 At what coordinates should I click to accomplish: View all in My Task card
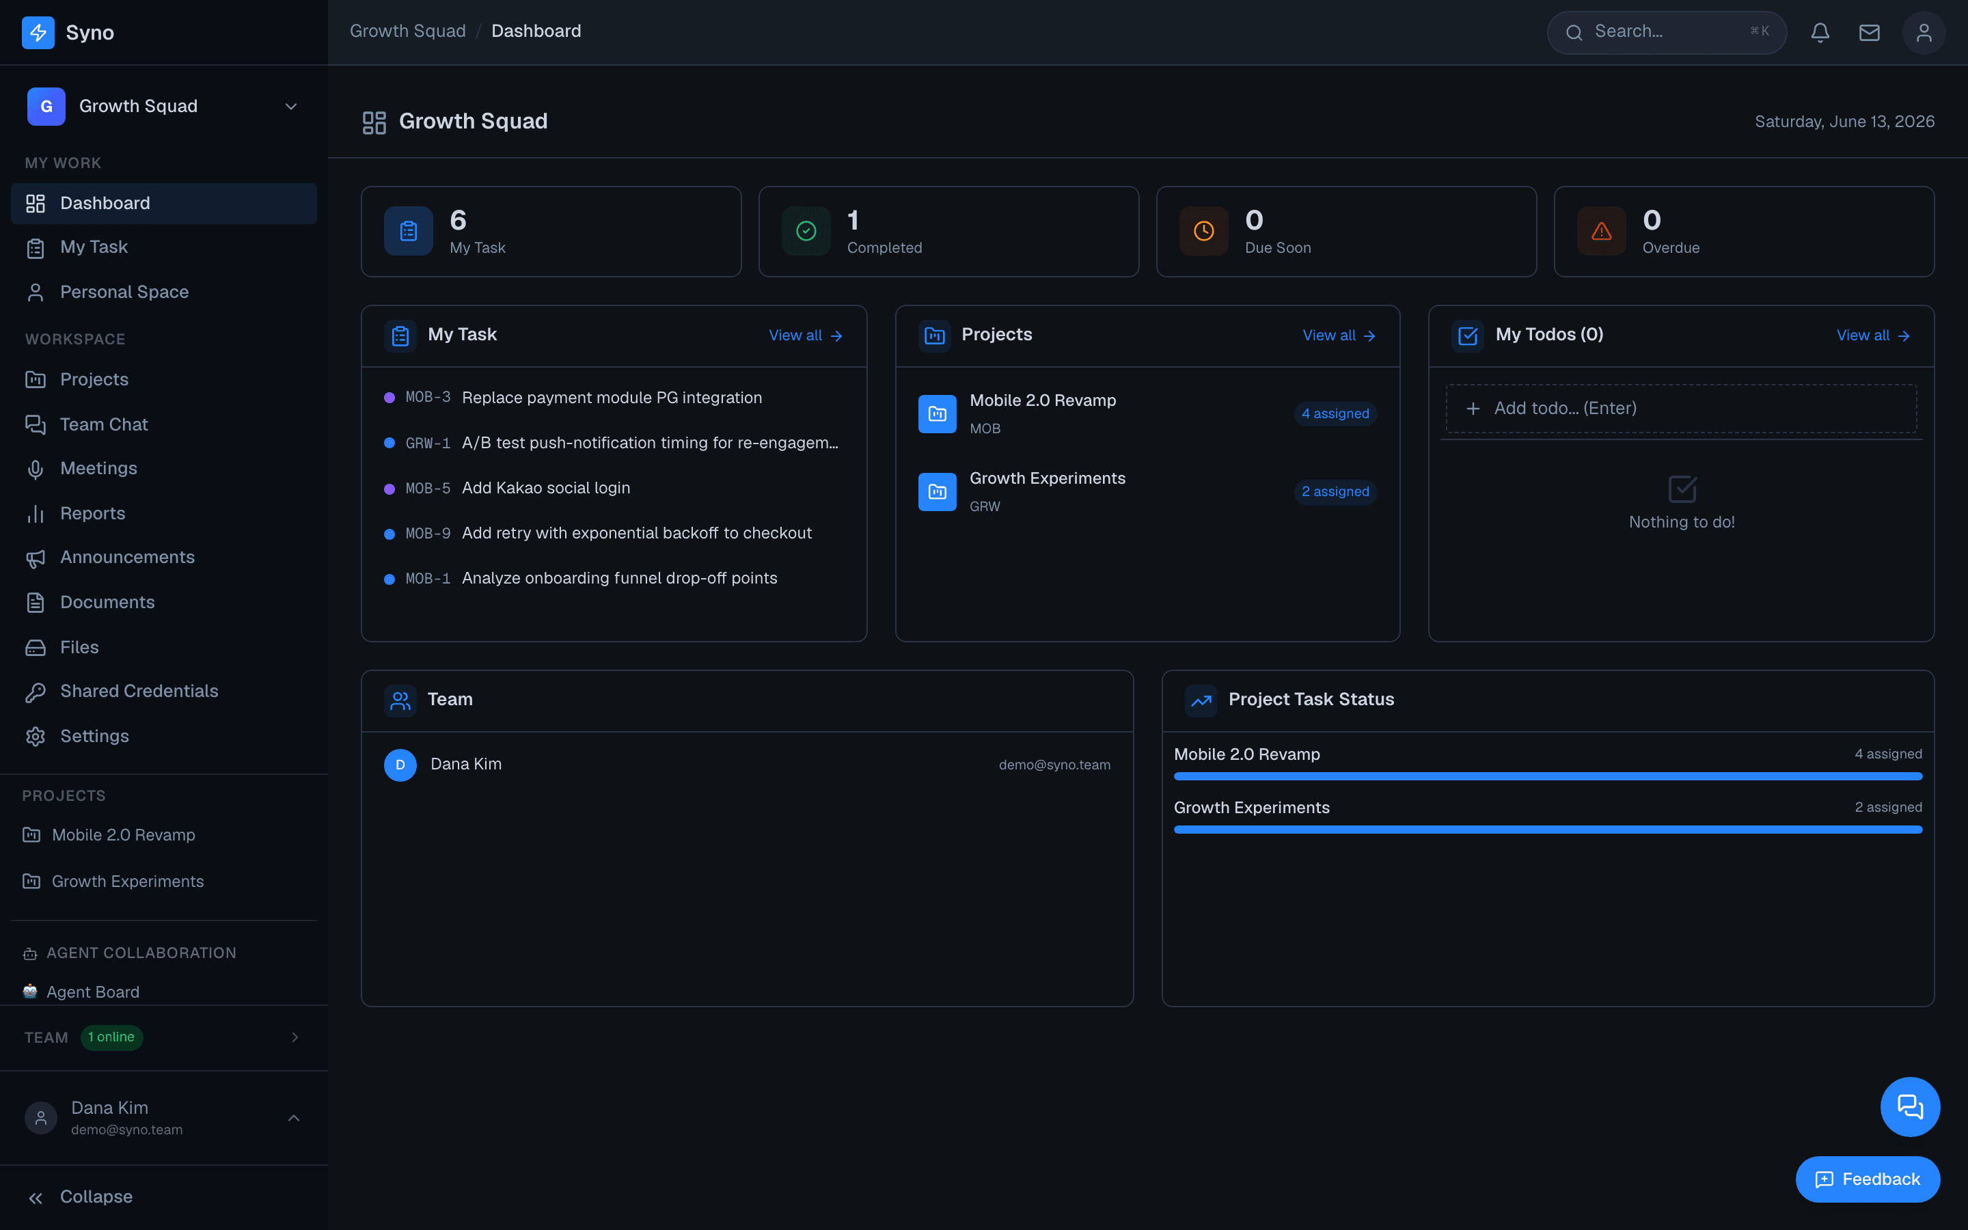coord(806,335)
